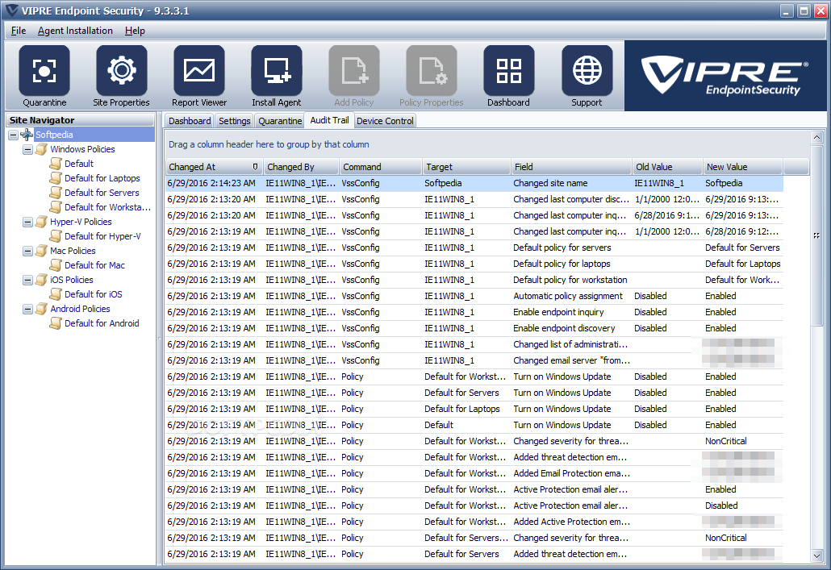Switch to the Dashboard tab
This screenshot has width=831, height=570.
point(190,121)
